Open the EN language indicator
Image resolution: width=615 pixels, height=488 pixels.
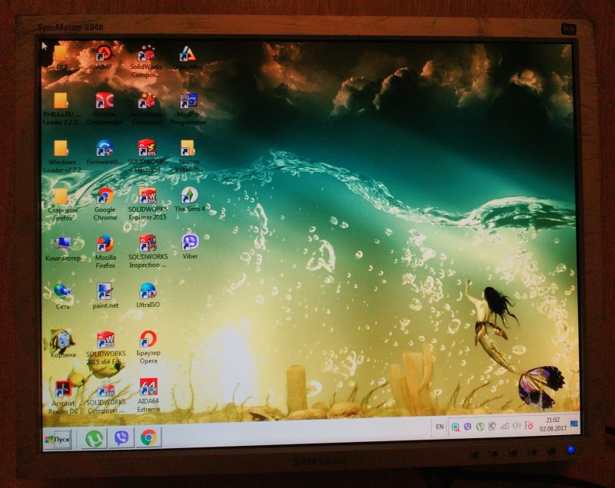[440, 426]
